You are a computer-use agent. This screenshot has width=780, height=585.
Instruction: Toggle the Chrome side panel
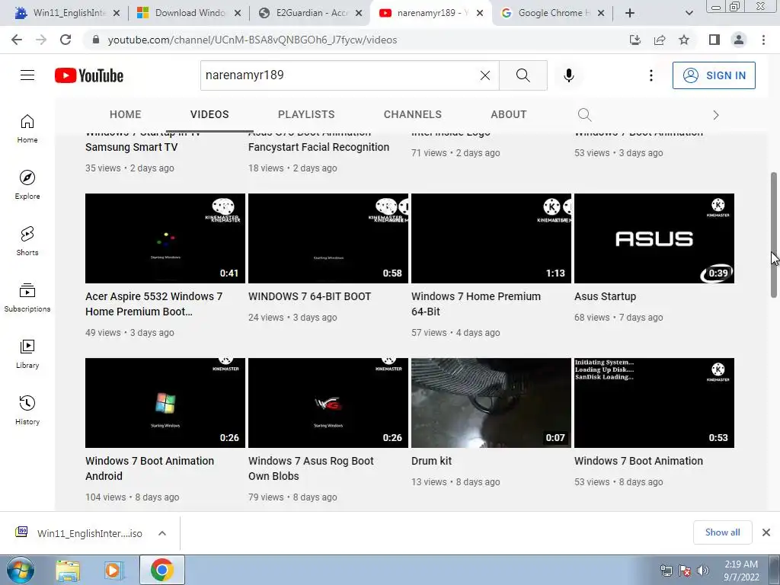tap(714, 40)
